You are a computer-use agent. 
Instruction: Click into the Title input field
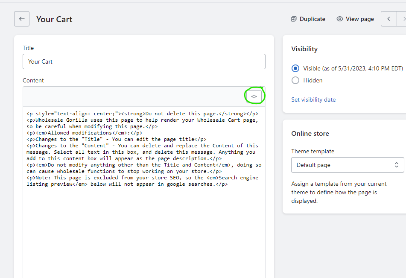point(144,61)
